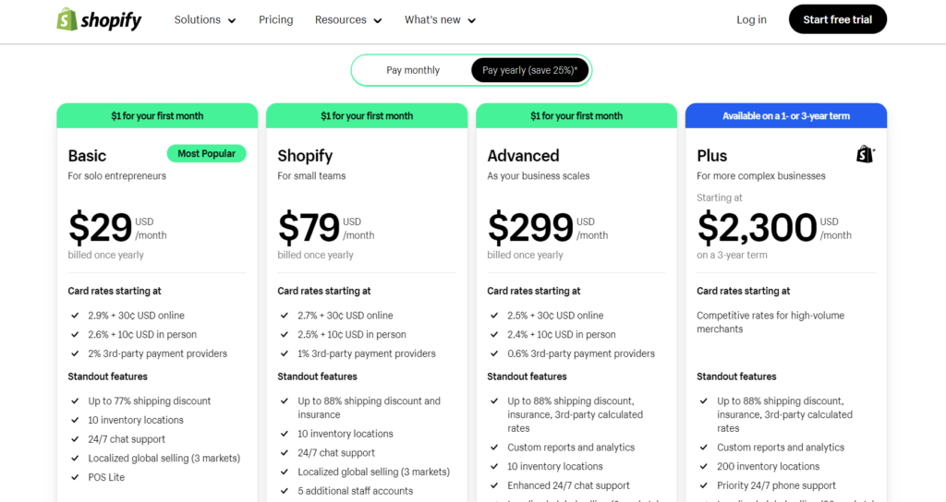The image size is (946, 502).
Task: Click Up to 88% shipping discount and insurance
Action: pyautogui.click(x=369, y=407)
